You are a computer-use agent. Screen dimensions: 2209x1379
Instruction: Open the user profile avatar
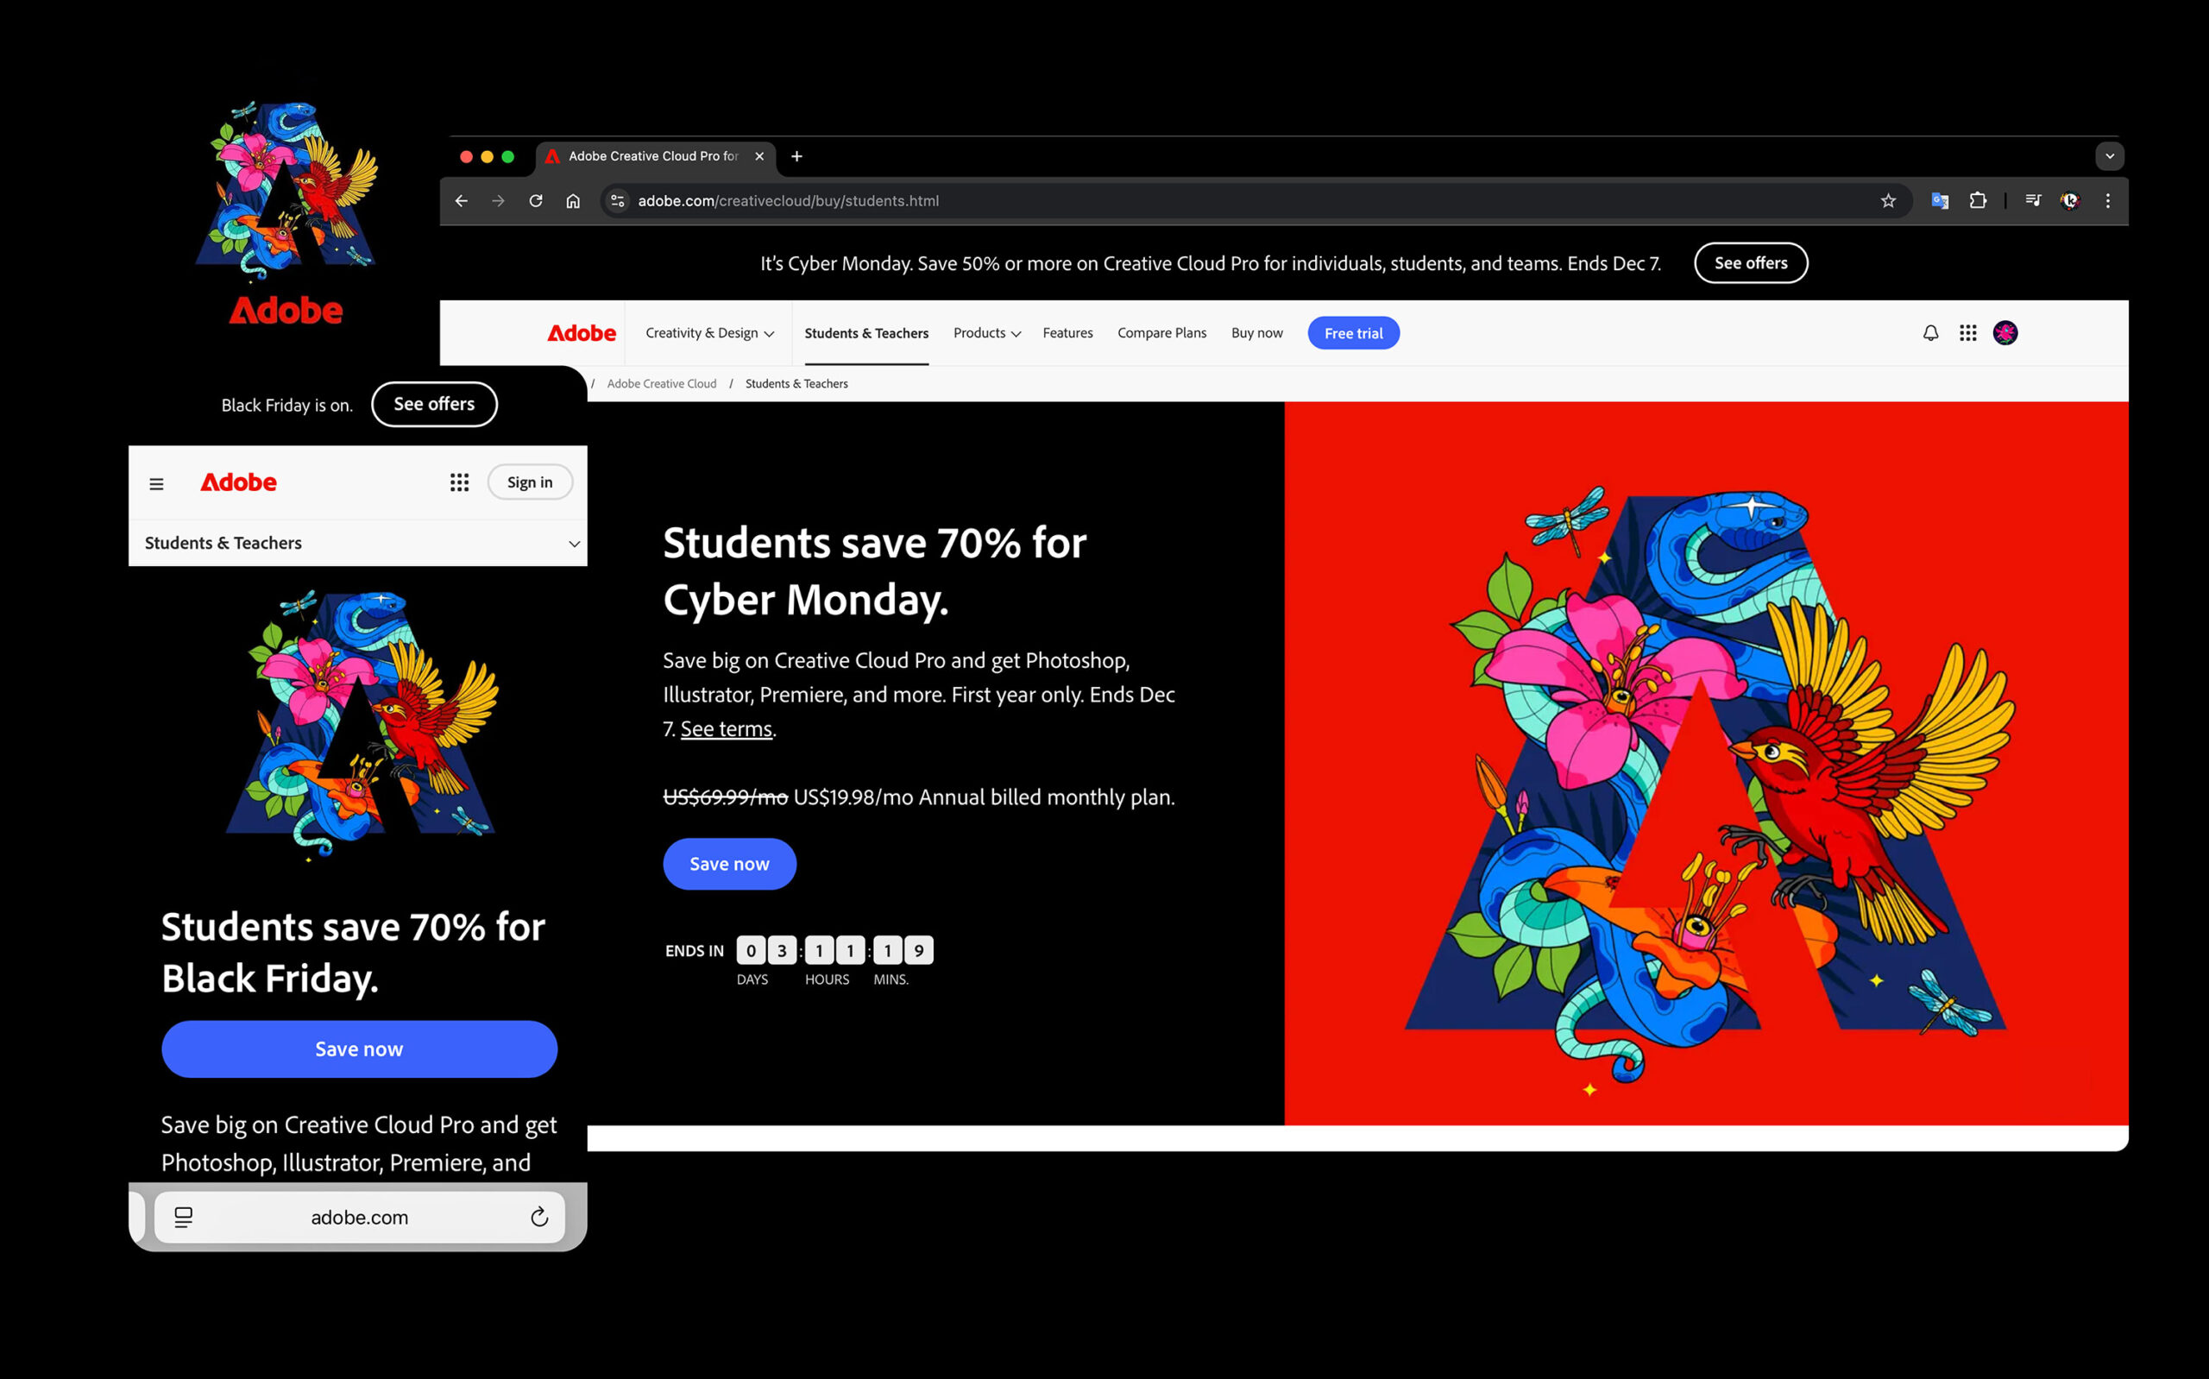click(2004, 333)
